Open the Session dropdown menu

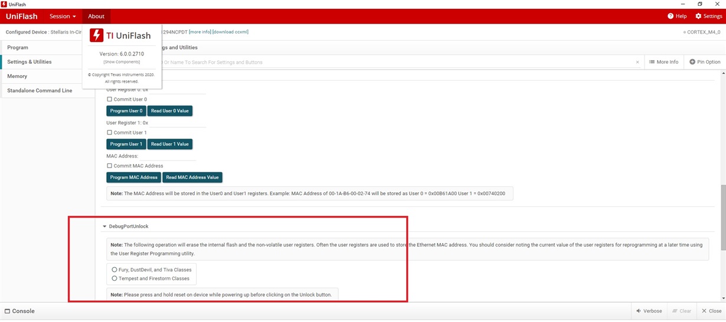pyautogui.click(x=63, y=17)
